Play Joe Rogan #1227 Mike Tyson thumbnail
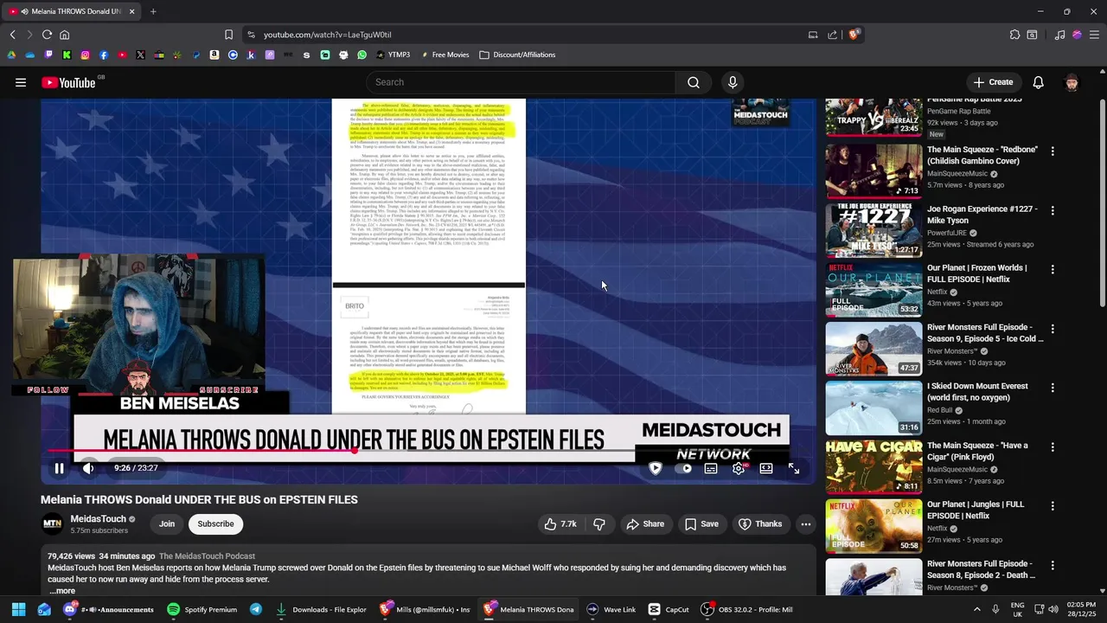Screen dimensions: 1107x623 click(x=873, y=230)
